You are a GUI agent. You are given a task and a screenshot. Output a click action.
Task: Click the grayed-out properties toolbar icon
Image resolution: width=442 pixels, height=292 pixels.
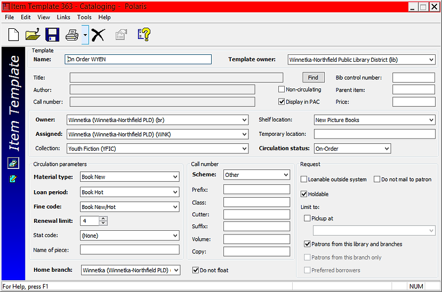(x=121, y=35)
